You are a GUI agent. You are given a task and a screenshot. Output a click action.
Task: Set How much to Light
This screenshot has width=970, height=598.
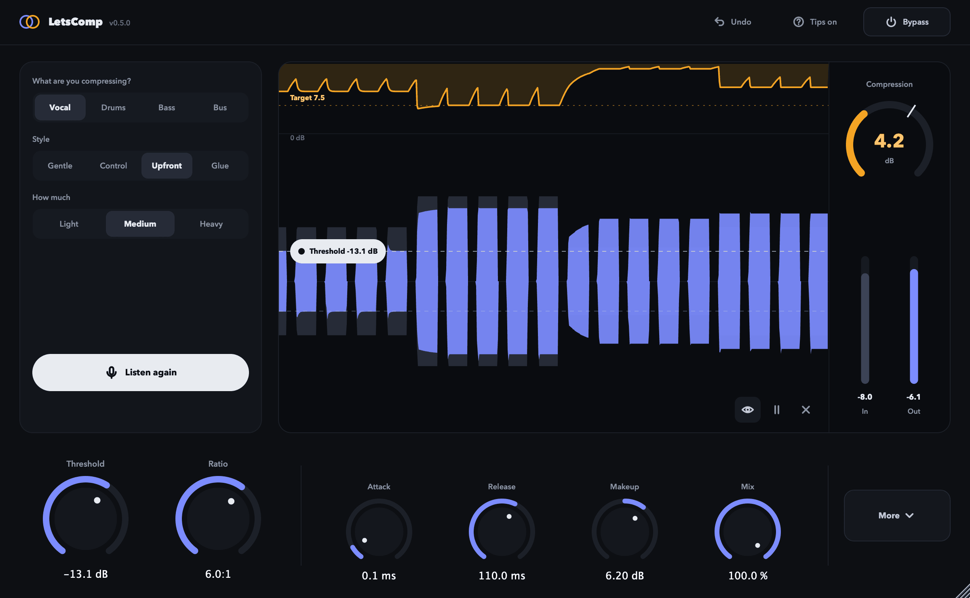69,224
